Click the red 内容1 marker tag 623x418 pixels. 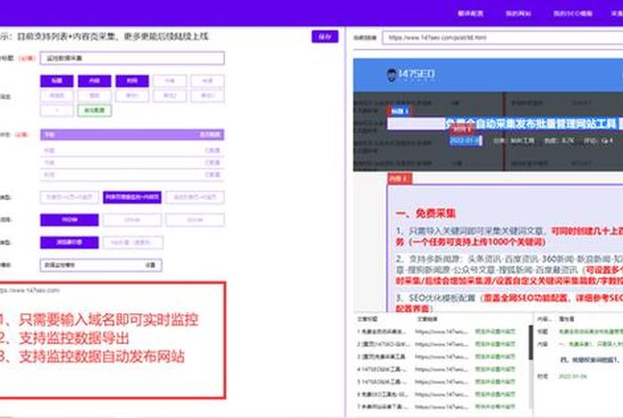[400, 179]
